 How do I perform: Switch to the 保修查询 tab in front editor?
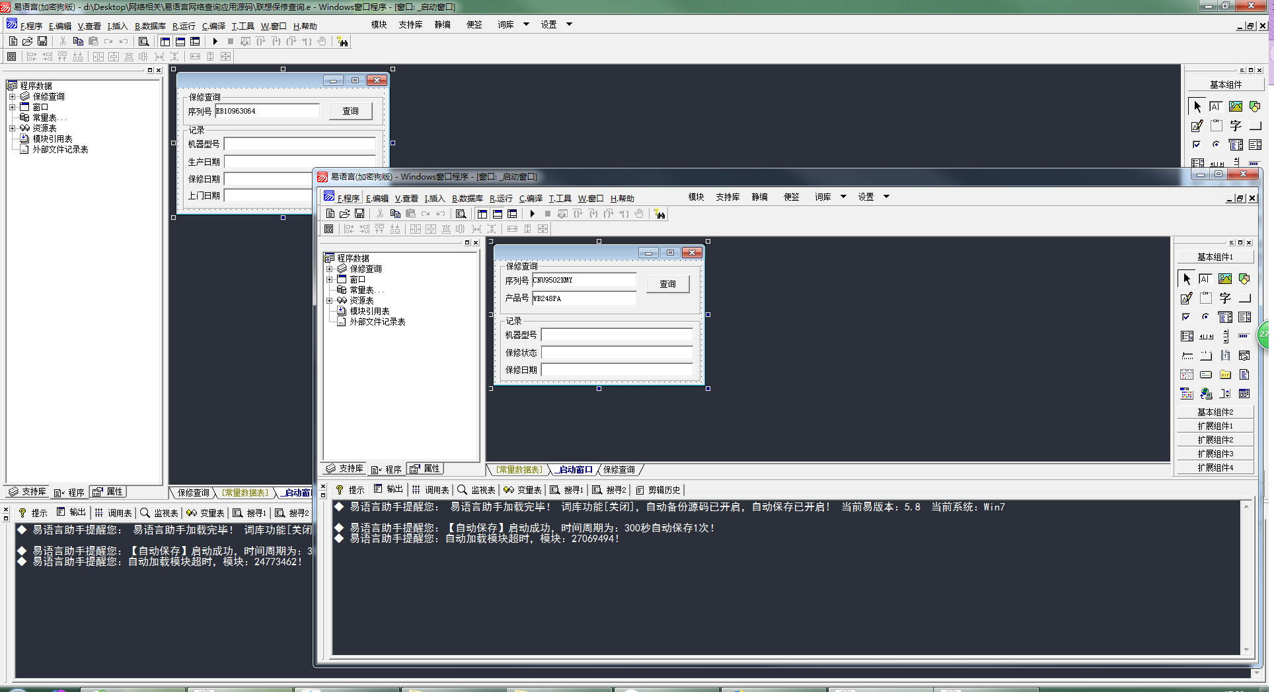618,469
